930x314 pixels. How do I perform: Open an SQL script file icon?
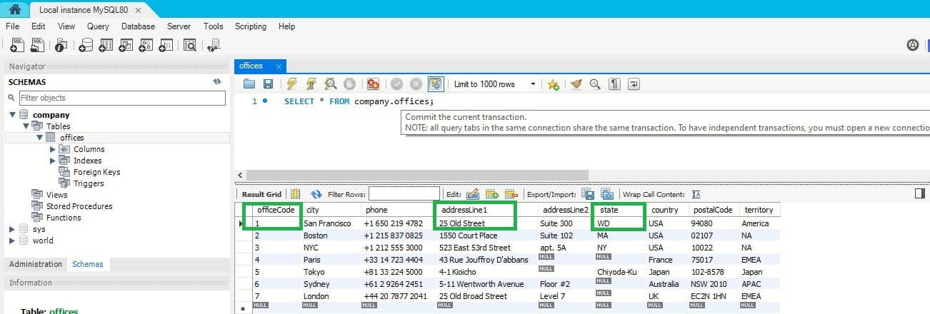click(37, 45)
